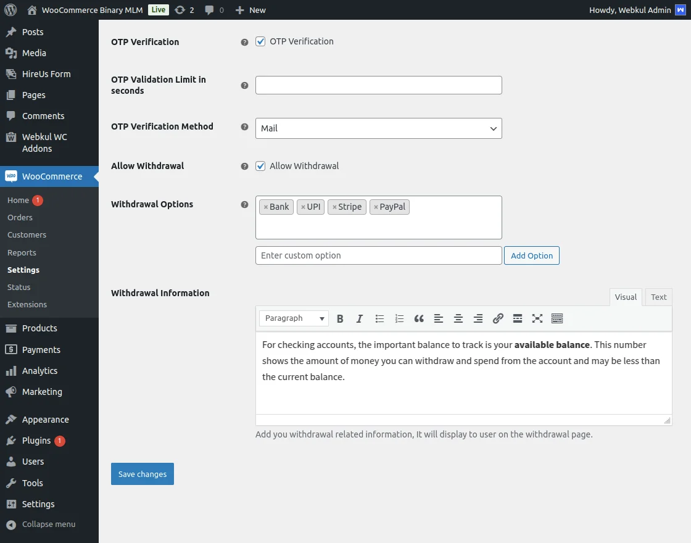Image resolution: width=691 pixels, height=543 pixels.
Task: Enter fullscreen mode in the editor
Action: tap(537, 318)
